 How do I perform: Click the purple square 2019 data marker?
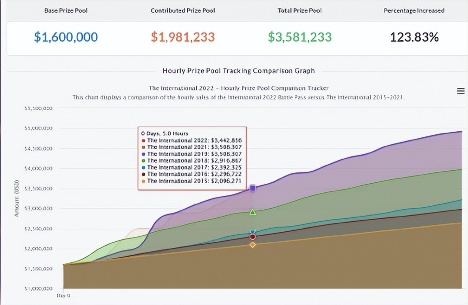coord(253,188)
